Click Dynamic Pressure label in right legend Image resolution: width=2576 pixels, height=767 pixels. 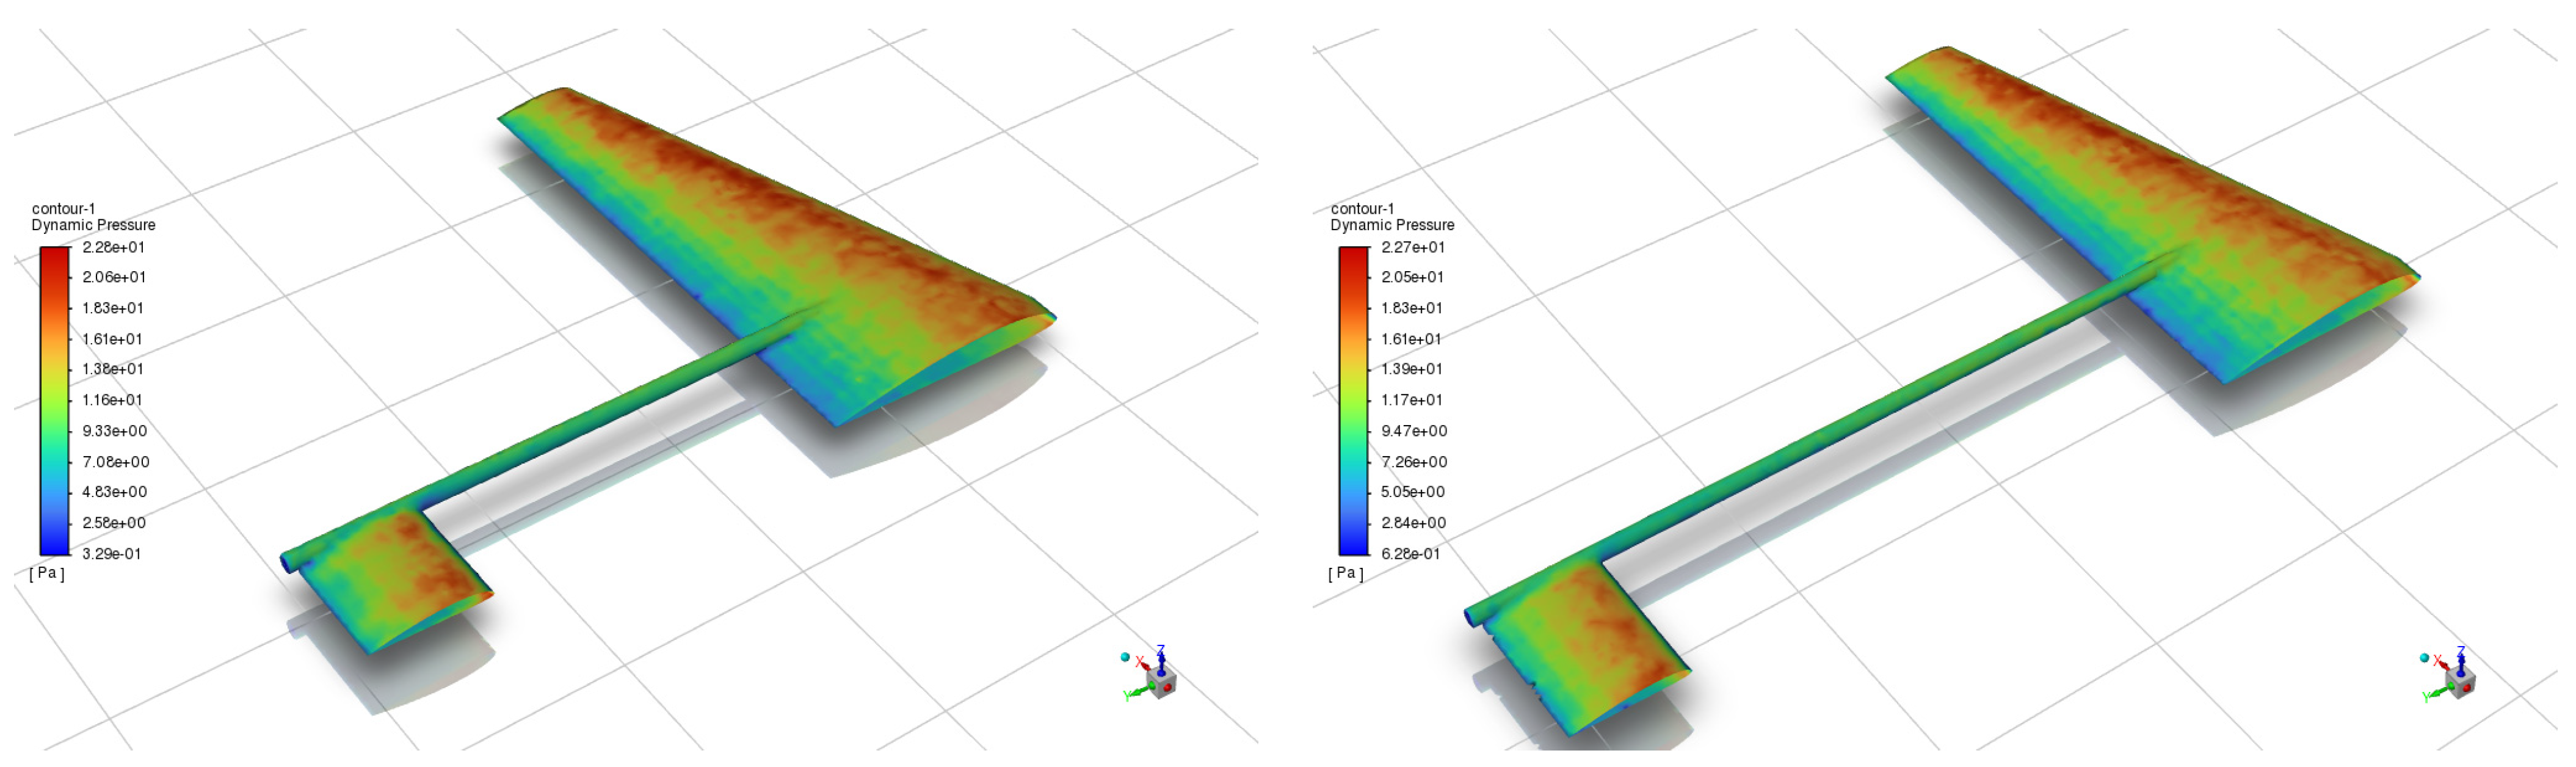pyautogui.click(x=1392, y=225)
